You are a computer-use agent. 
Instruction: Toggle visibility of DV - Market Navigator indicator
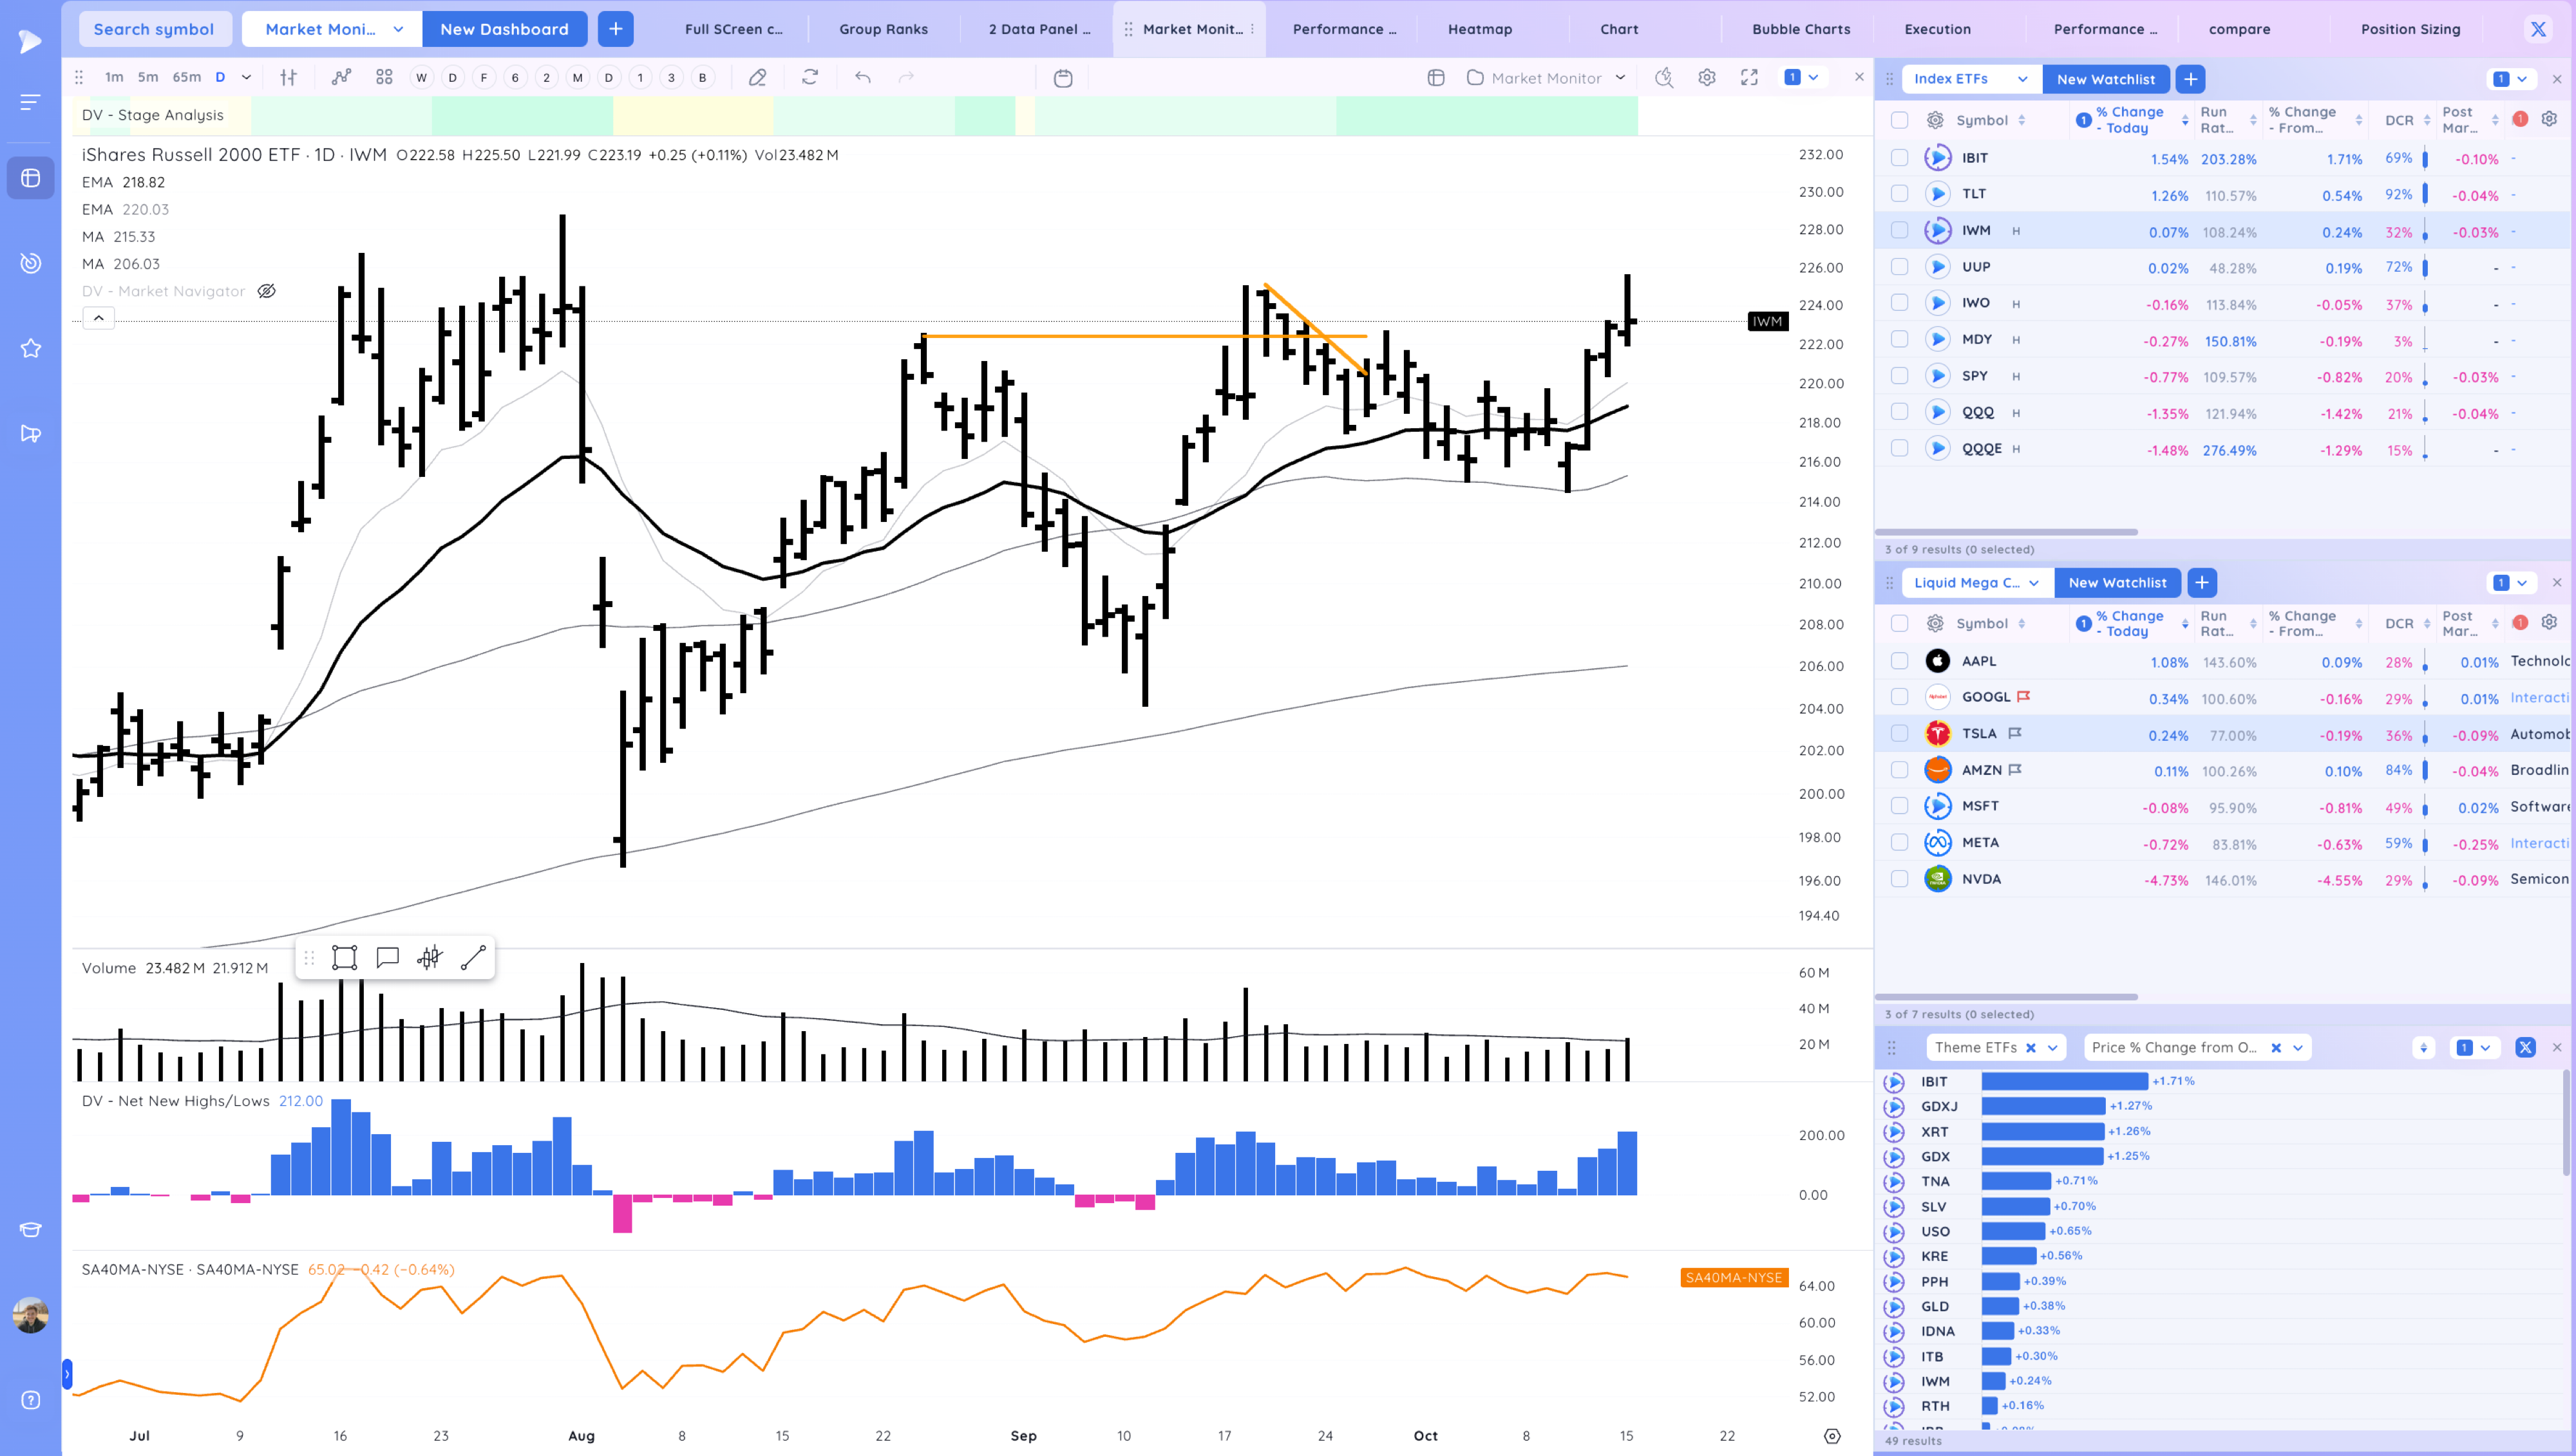[266, 291]
